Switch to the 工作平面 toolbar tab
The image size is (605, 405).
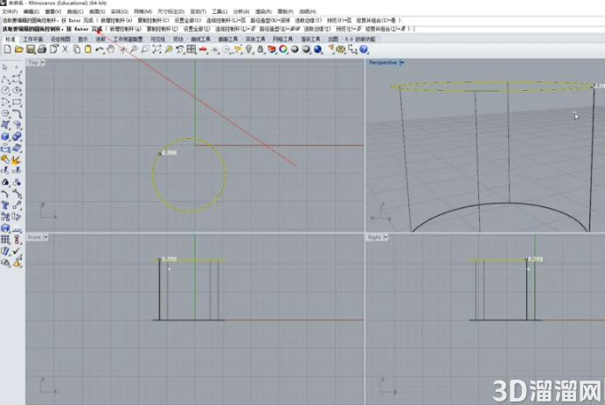33,39
